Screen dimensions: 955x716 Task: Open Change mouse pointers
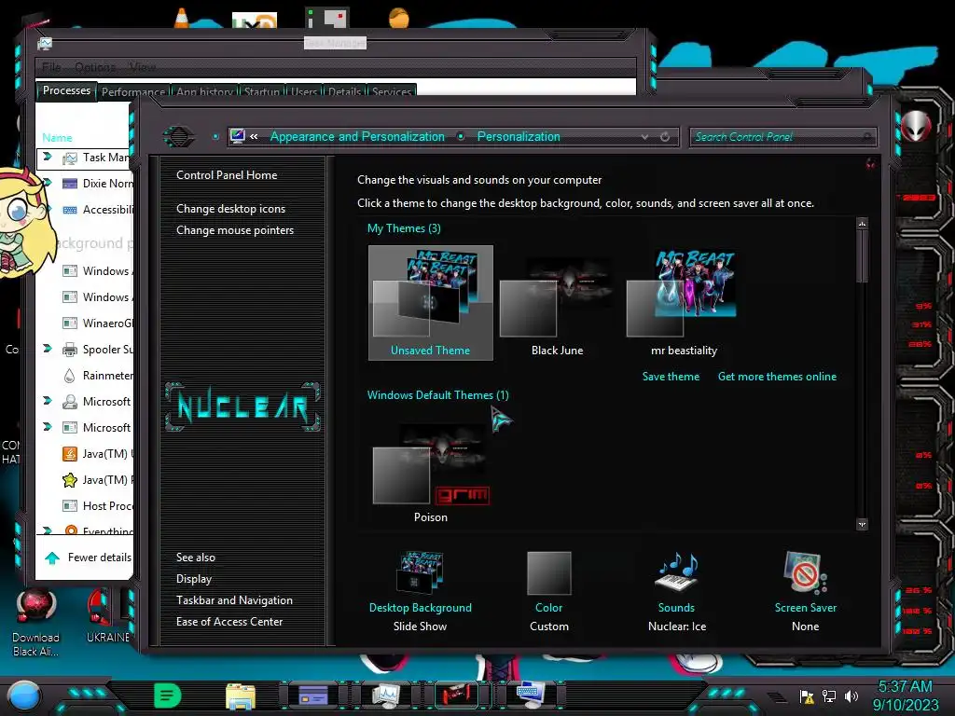click(x=235, y=230)
